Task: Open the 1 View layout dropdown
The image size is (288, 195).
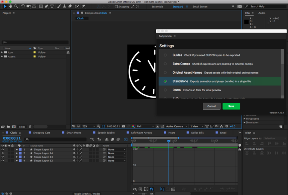Action: coord(197,126)
